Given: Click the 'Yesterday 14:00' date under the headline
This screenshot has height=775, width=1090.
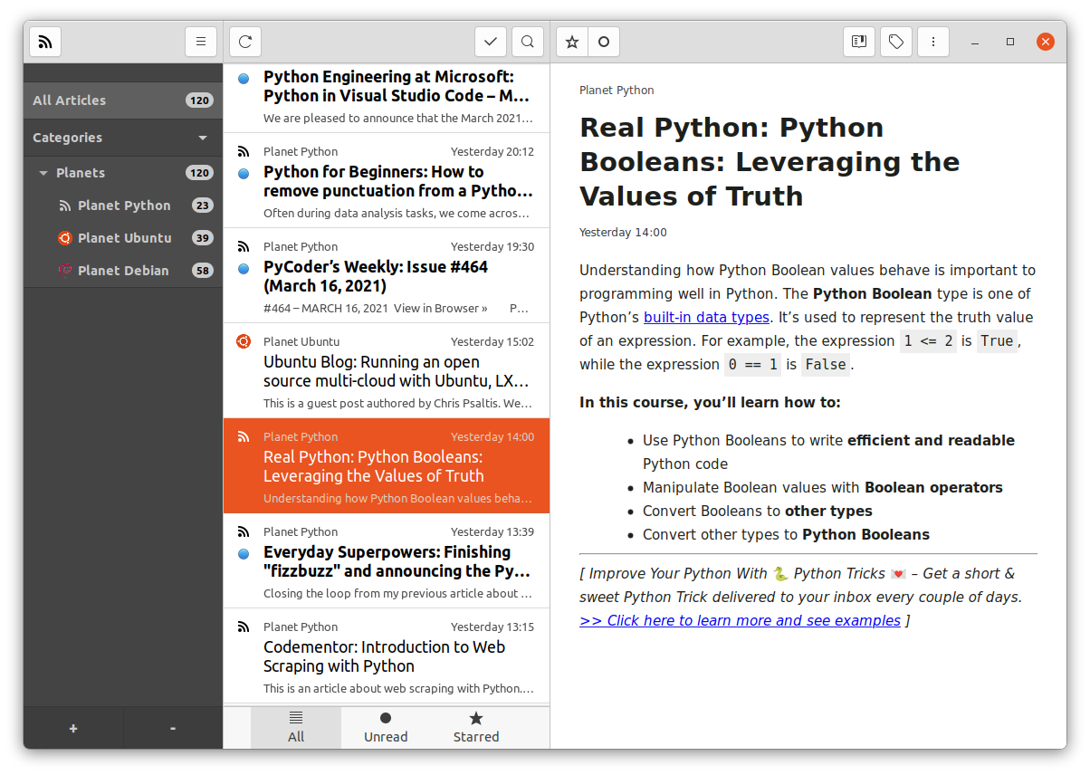Looking at the screenshot, I should 623,233.
